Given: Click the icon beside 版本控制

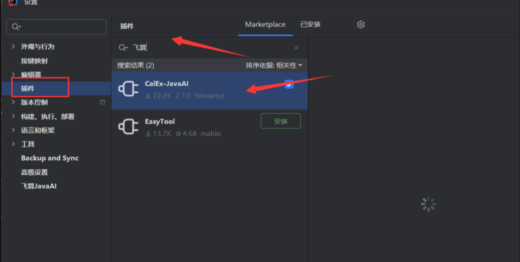Looking at the screenshot, I should (103, 102).
